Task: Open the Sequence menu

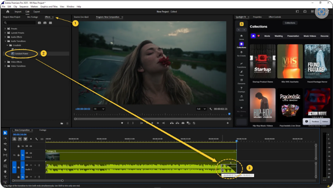Action: (x=24, y=6)
